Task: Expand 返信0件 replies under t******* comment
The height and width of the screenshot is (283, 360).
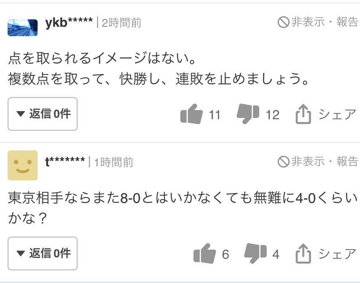Action: (43, 253)
